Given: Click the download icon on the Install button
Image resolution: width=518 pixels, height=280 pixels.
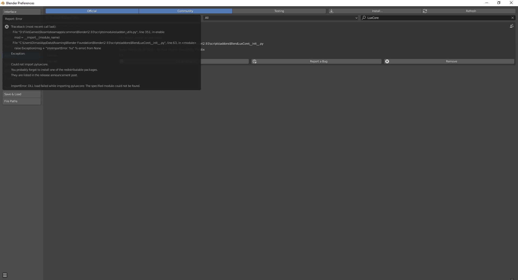Looking at the screenshot, I should 332,11.
